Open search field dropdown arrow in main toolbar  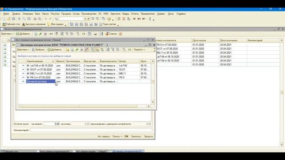(85, 19)
